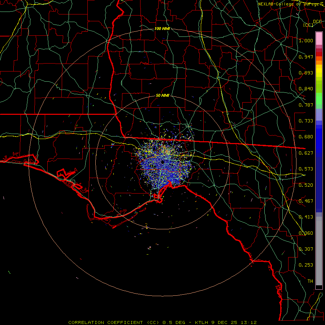Click the pink segment of the color bar

click(x=319, y=39)
